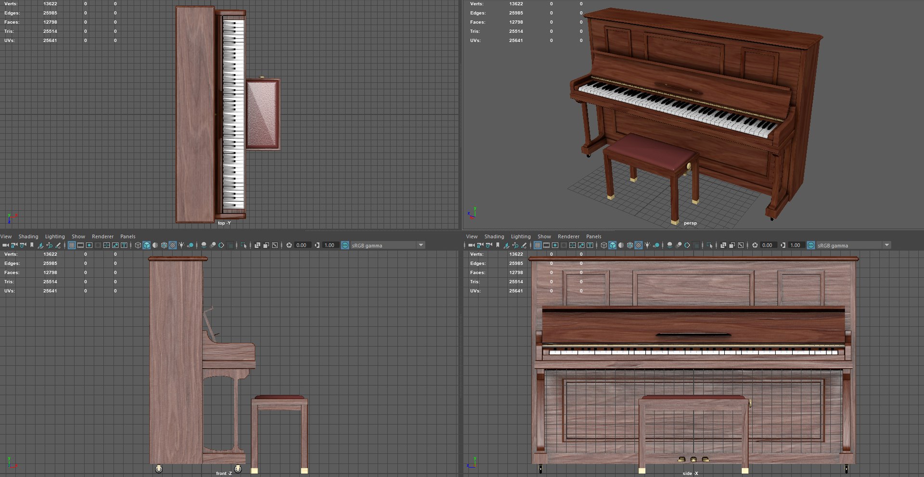Image resolution: width=924 pixels, height=477 pixels.
Task: Toggle Field Chart icon in front panel
Action: coord(106,245)
